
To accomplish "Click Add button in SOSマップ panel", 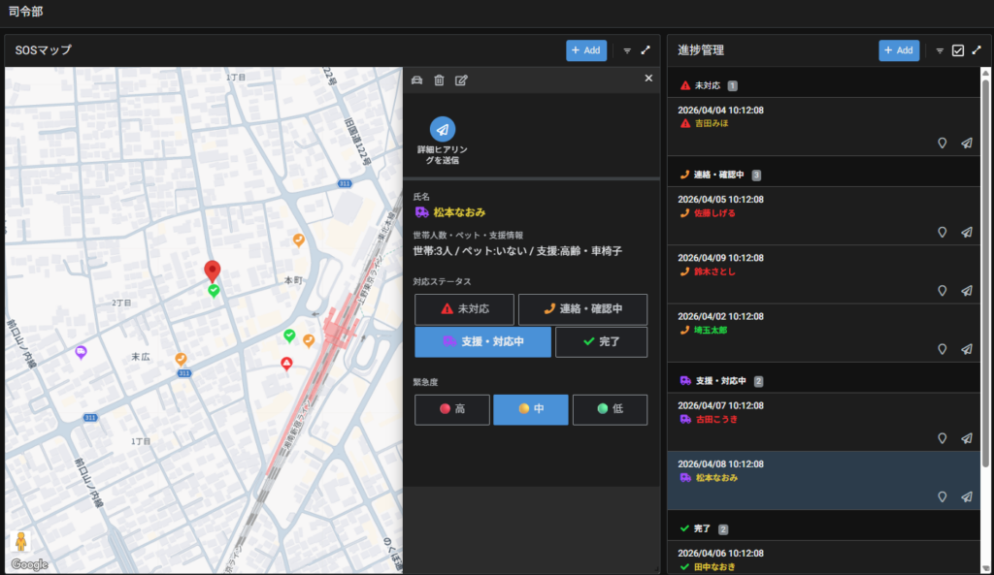I will [x=586, y=50].
